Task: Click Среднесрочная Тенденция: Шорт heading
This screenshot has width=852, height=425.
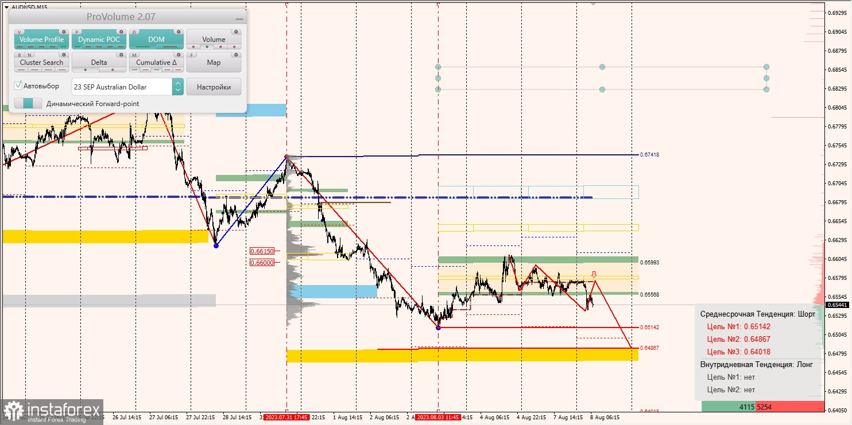Action: tap(757, 314)
